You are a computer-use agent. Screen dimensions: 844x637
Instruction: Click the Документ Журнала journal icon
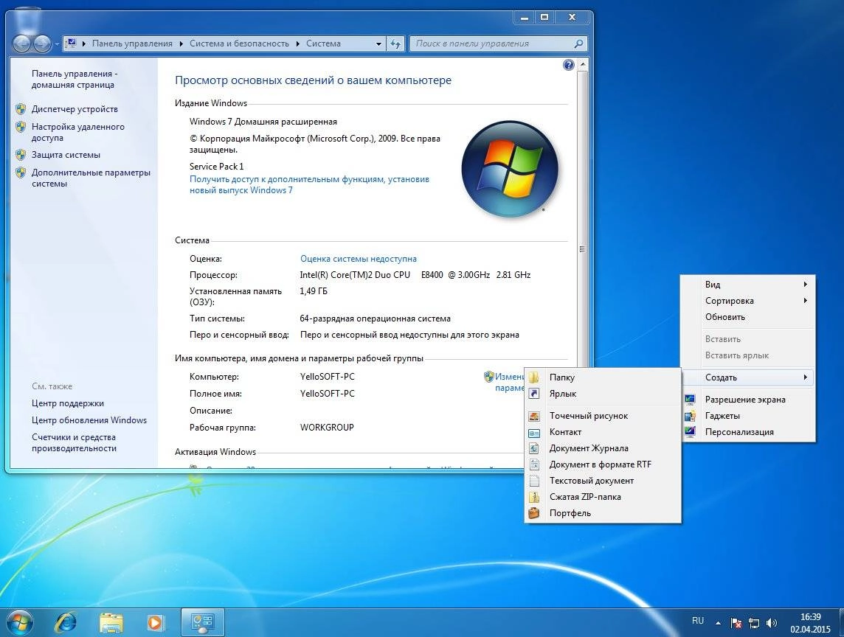click(x=534, y=448)
